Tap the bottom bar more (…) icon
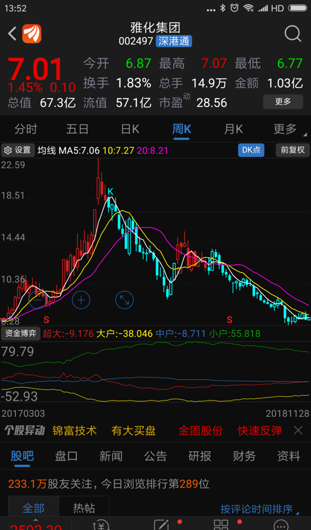Image resolution: width=311 pixels, height=530 pixels. 281,524
